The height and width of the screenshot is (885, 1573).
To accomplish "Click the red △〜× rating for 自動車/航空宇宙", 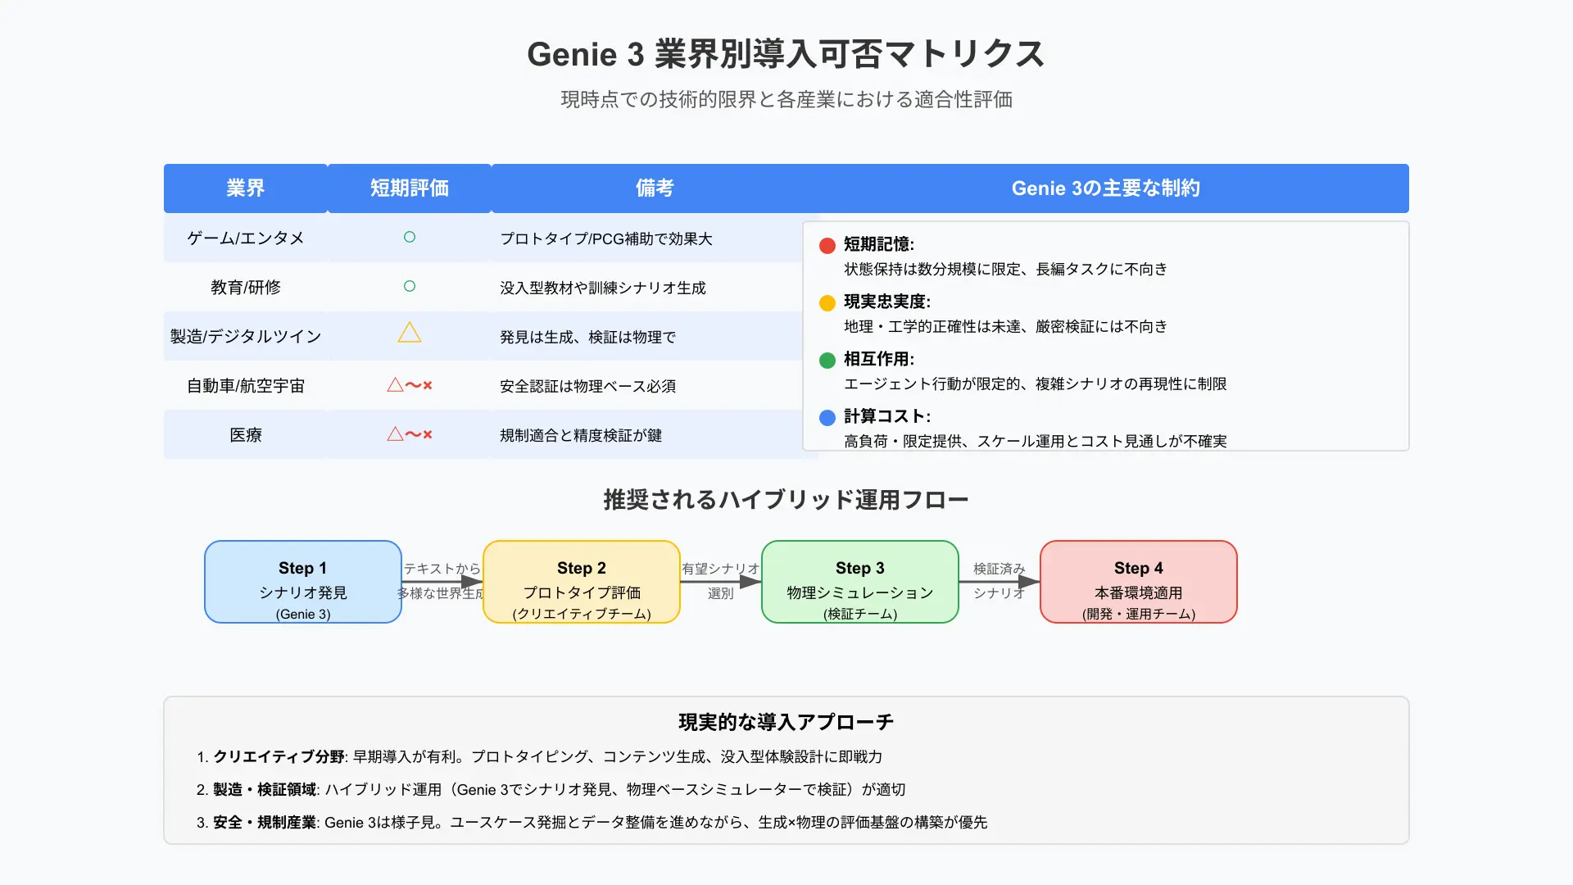I will pos(410,385).
